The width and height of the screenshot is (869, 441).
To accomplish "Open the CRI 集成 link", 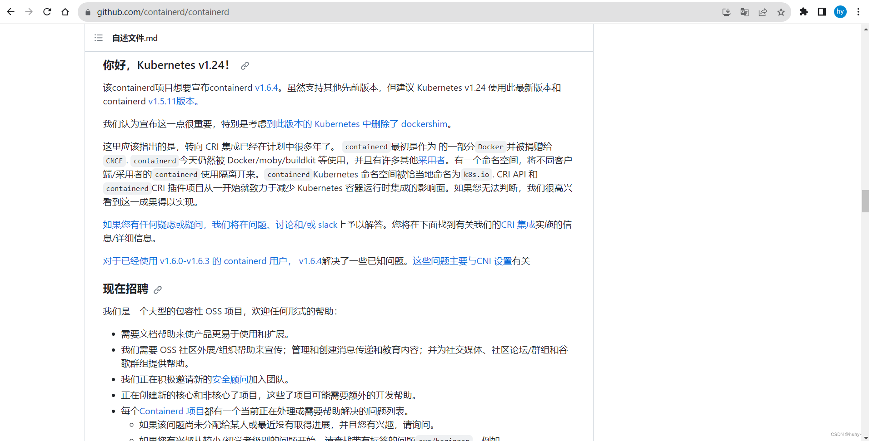I will tap(518, 225).
